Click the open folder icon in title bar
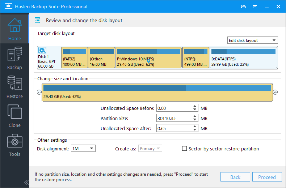The height and width of the screenshot is (188, 286). pos(244,7)
